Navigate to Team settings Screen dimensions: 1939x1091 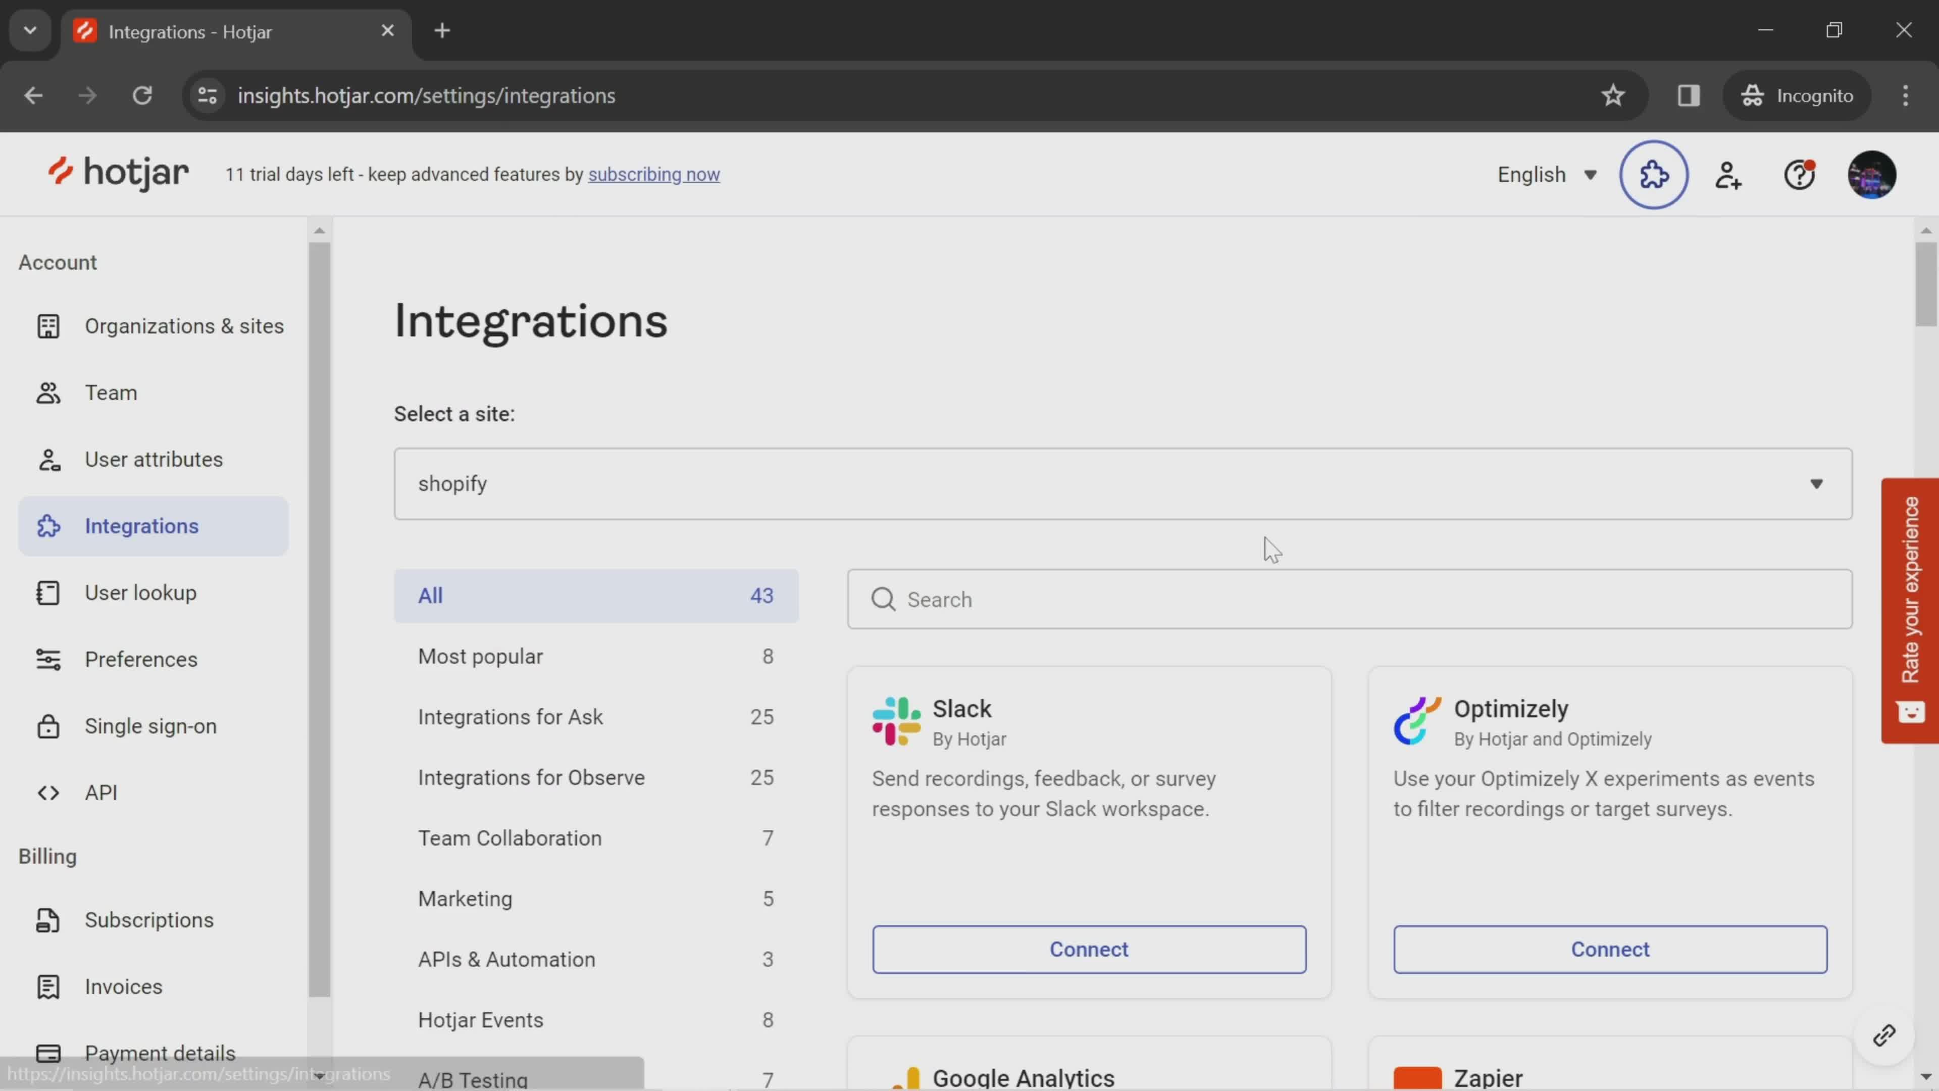(x=111, y=391)
